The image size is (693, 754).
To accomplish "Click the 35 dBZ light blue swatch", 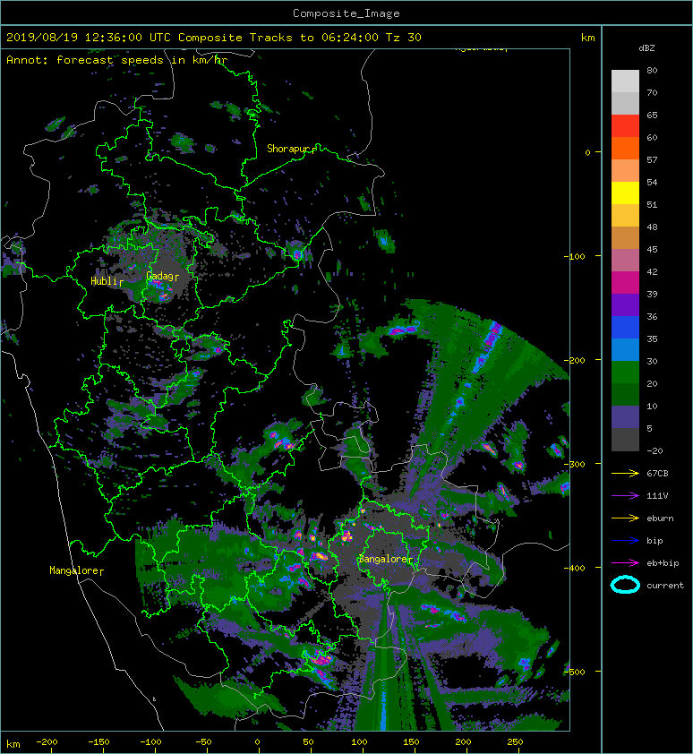I will (625, 349).
